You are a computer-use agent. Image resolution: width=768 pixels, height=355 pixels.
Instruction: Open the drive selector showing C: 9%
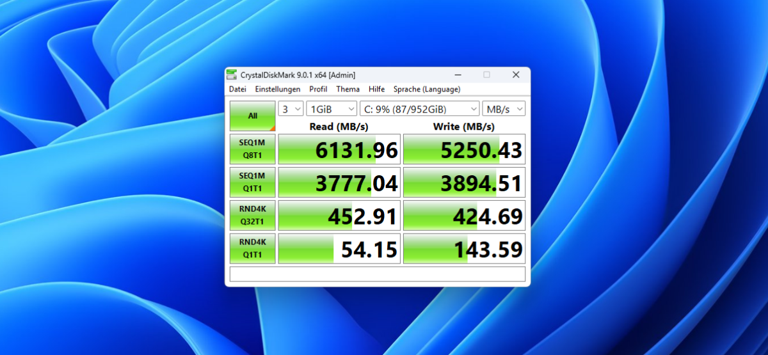tap(419, 109)
